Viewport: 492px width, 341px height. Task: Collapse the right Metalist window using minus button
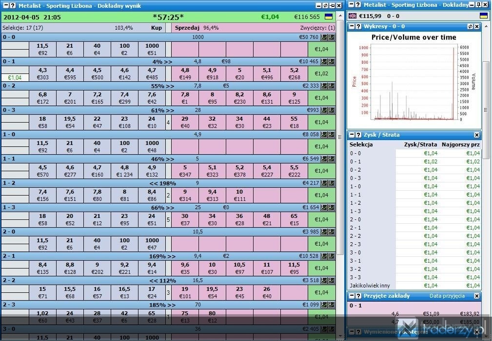click(352, 5)
